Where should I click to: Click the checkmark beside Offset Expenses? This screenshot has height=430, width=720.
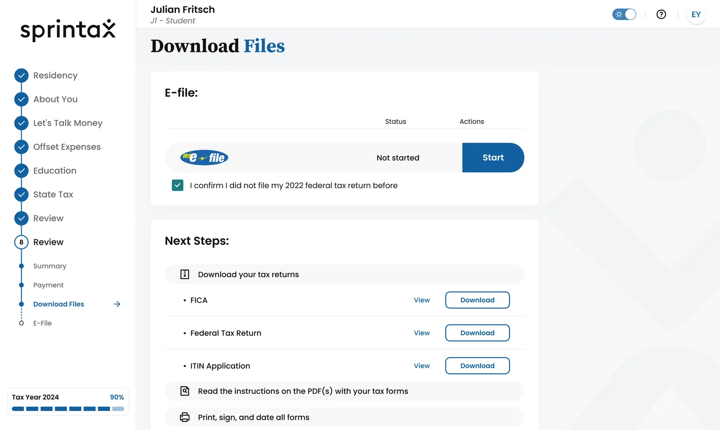21,147
